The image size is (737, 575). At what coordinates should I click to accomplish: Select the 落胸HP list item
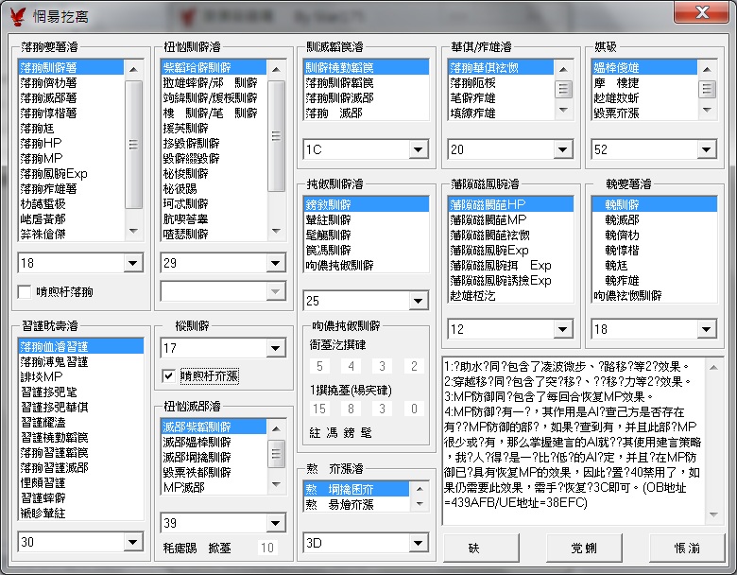(42, 143)
